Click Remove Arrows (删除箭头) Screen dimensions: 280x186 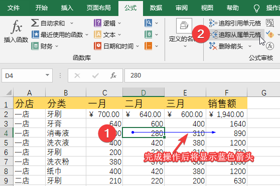point(226,46)
